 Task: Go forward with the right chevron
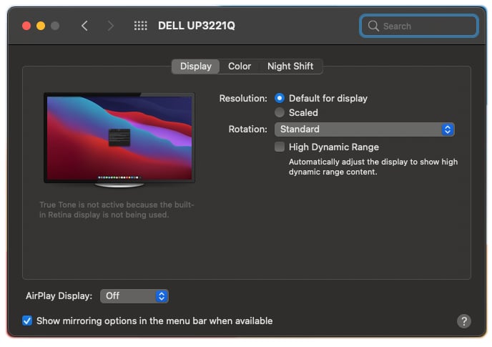pos(110,26)
